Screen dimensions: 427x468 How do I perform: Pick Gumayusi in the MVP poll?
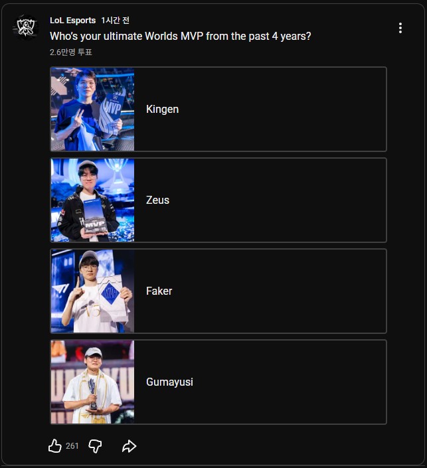tap(259, 382)
